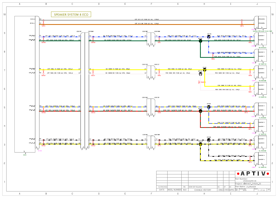Select the FR SPEAKER component label
The height and width of the screenshot is (198, 278).
click(x=262, y=81)
